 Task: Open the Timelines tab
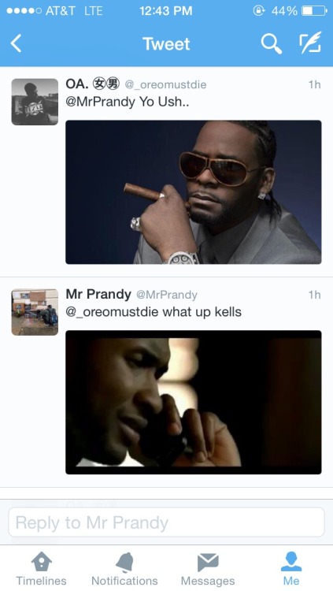pos(41,569)
